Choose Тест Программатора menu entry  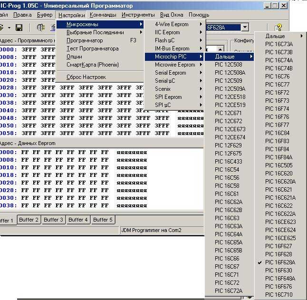coord(100,48)
